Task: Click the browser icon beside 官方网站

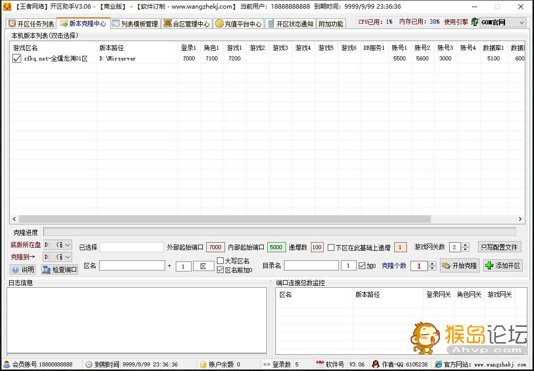Action: point(438,364)
